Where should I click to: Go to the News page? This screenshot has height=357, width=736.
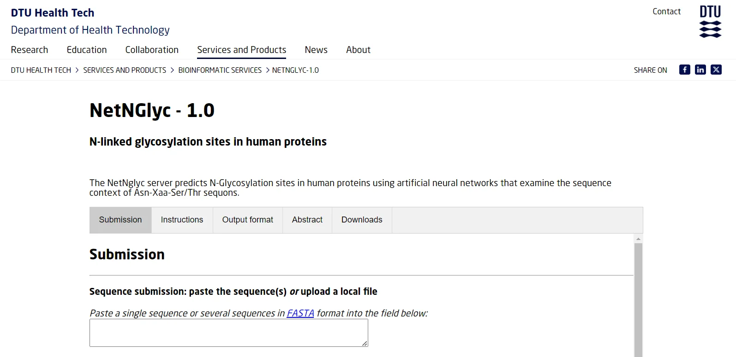[x=316, y=50]
